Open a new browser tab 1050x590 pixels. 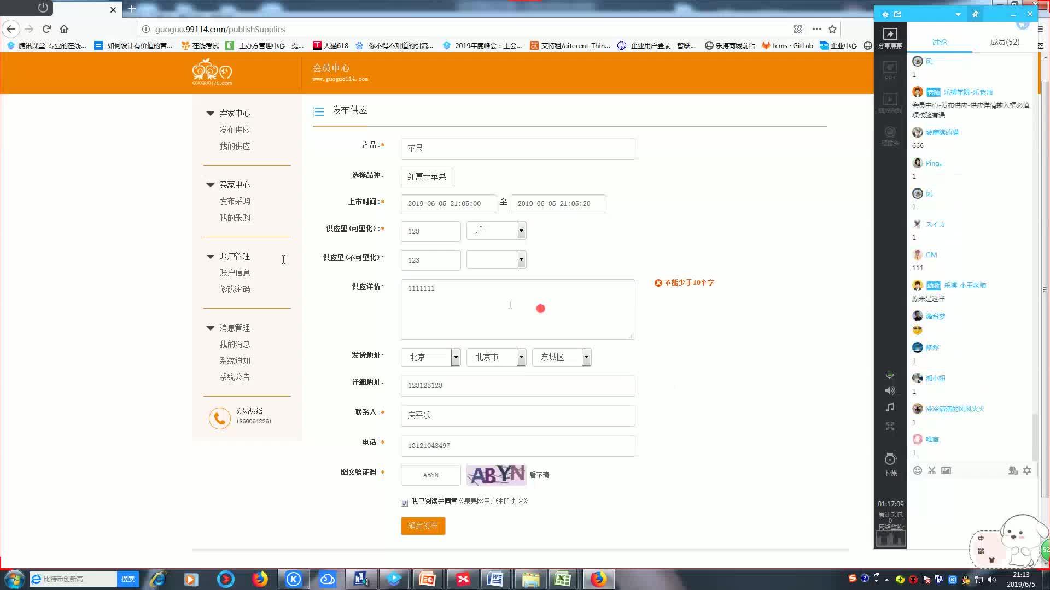[132, 9]
